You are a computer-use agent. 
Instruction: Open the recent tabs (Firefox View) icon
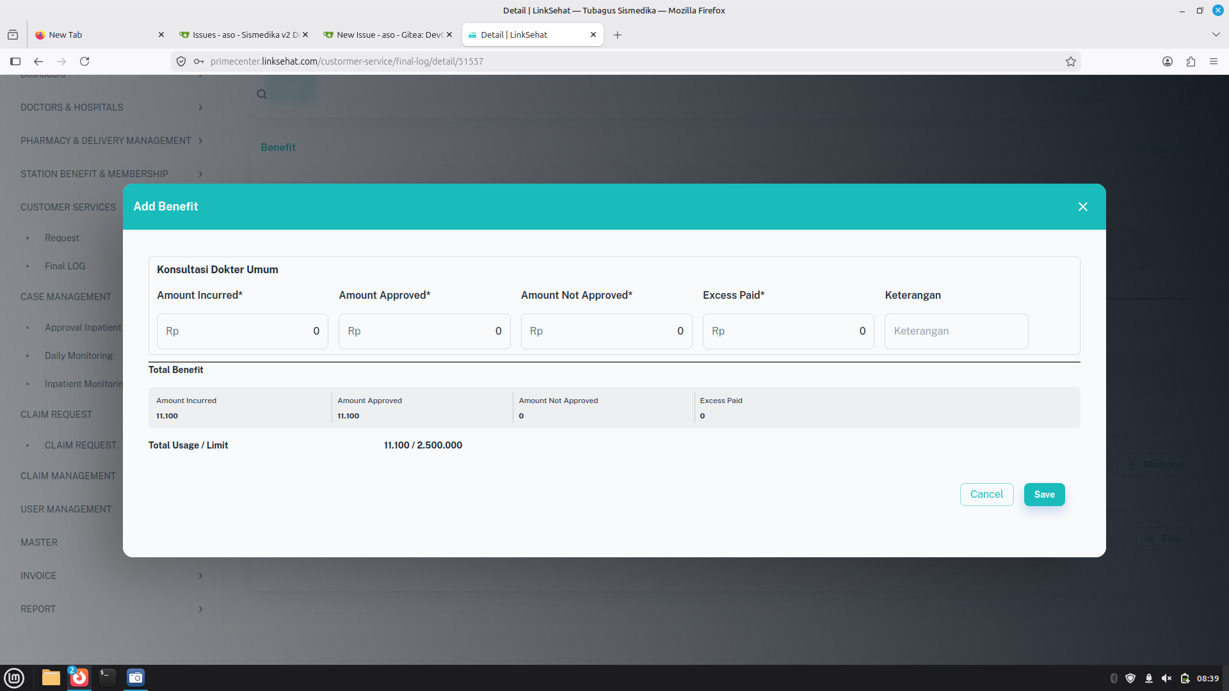tap(13, 35)
